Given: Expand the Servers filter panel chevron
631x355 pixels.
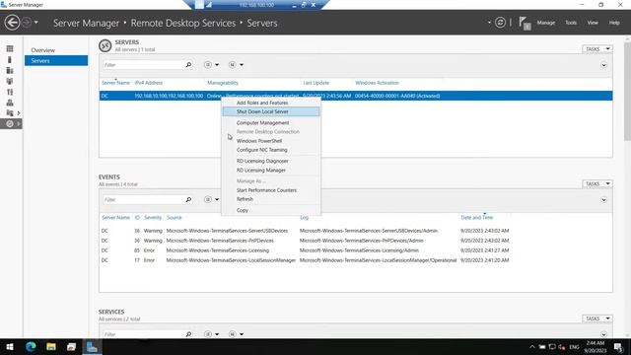Looking at the screenshot, I should coord(603,65).
